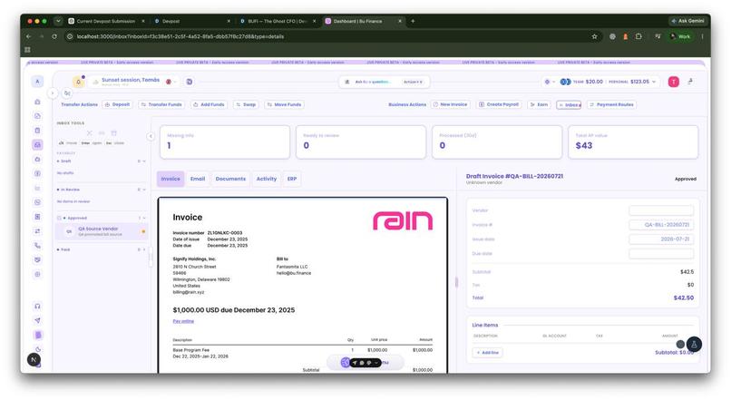
Task: Open the browser extensions puzzle icon
Action: (638, 36)
